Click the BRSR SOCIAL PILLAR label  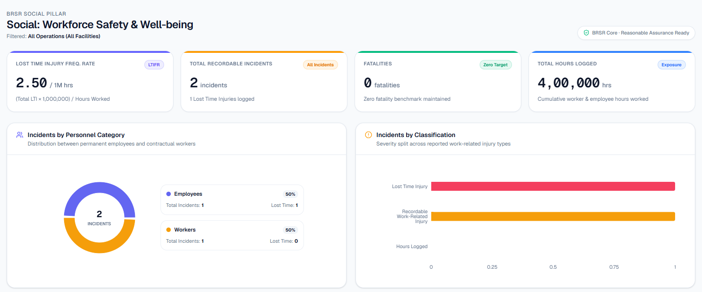36,14
